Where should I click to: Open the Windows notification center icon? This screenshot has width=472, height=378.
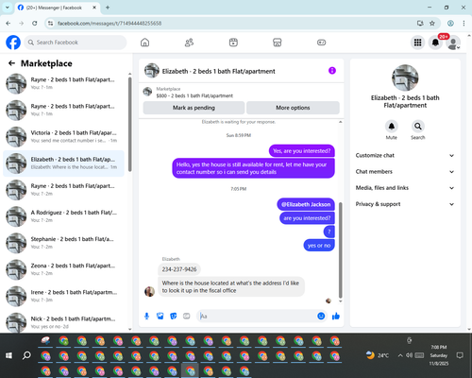click(x=460, y=355)
